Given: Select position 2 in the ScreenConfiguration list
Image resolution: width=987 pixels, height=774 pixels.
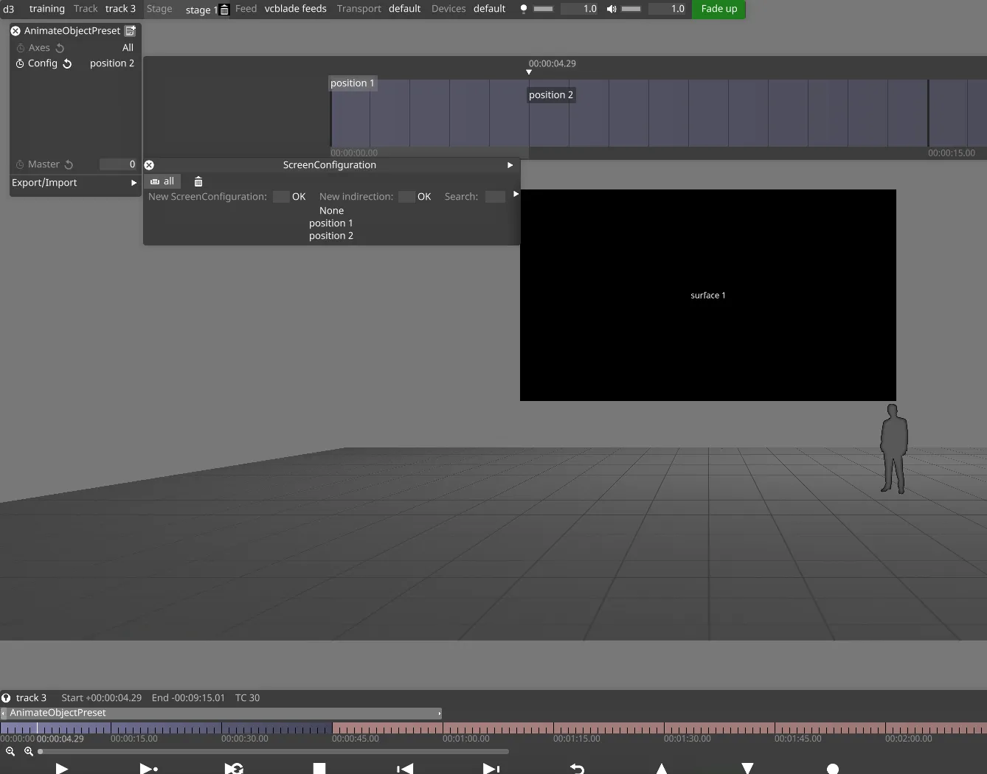Looking at the screenshot, I should pos(330,235).
